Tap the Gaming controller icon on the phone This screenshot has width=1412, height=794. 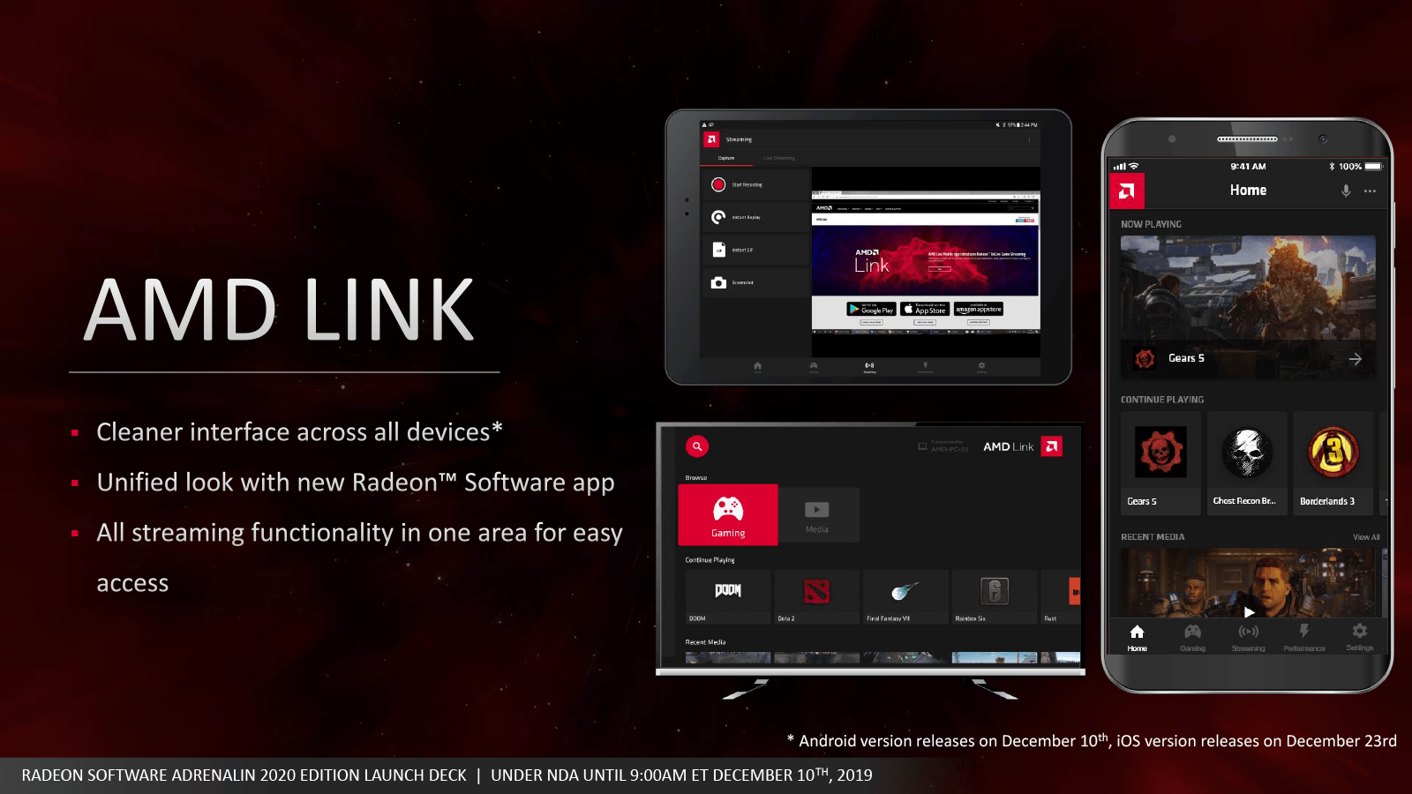pos(1193,632)
